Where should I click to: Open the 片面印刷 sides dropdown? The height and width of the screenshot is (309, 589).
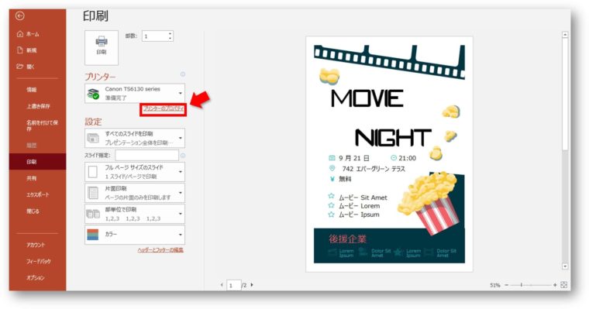pyautogui.click(x=135, y=193)
